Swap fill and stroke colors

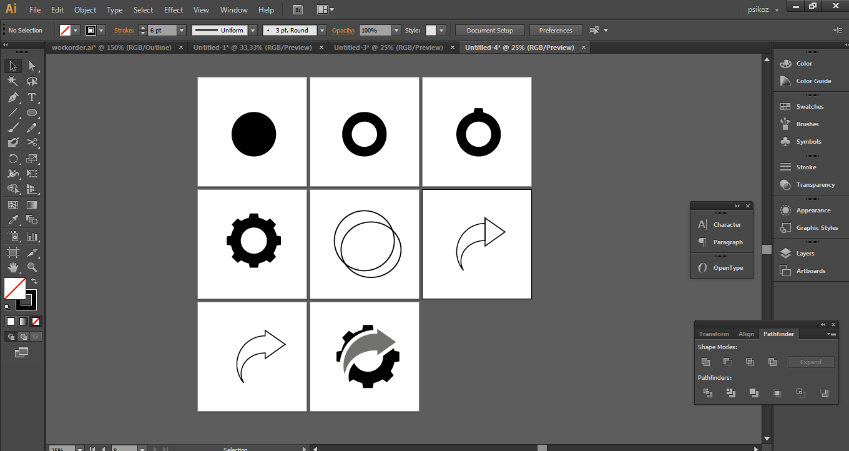34,282
